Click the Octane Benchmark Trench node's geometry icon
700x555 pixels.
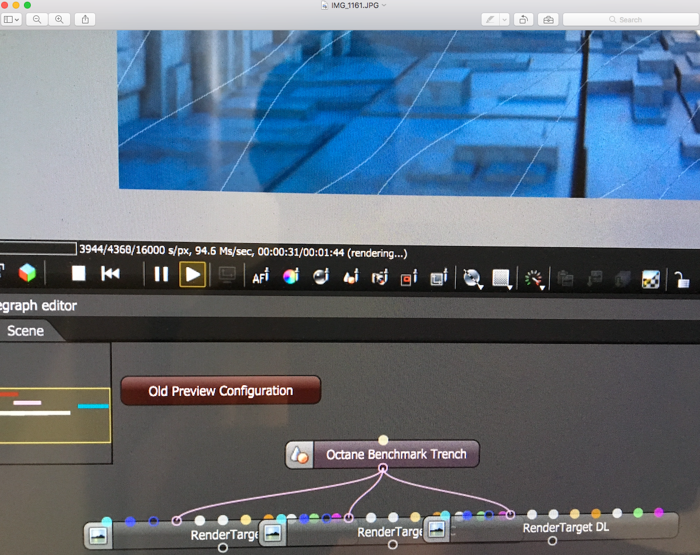coord(300,455)
